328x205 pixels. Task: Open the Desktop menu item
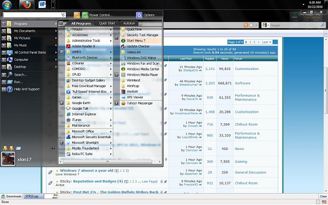20,67
